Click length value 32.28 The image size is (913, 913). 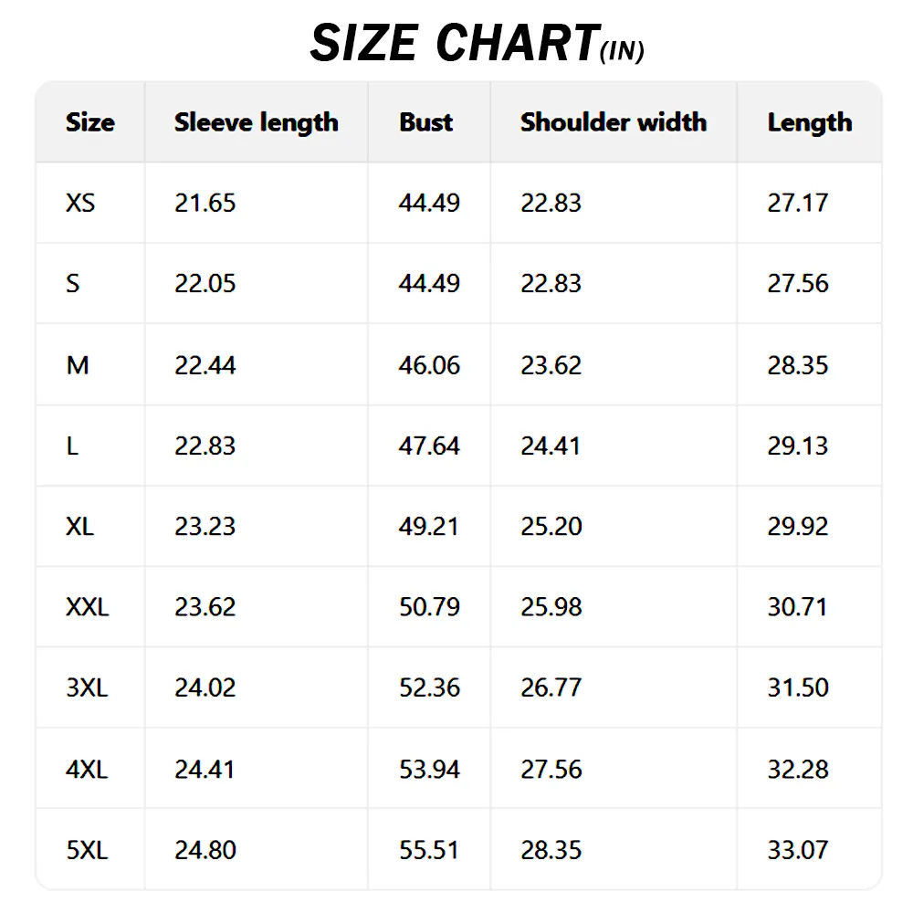798,769
